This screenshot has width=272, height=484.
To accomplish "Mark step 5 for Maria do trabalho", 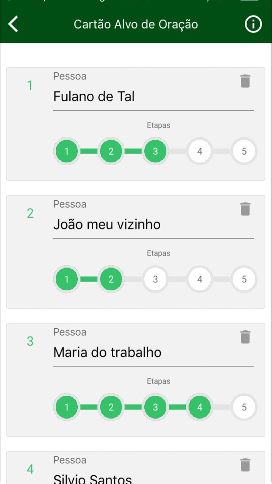I will [x=244, y=407].
